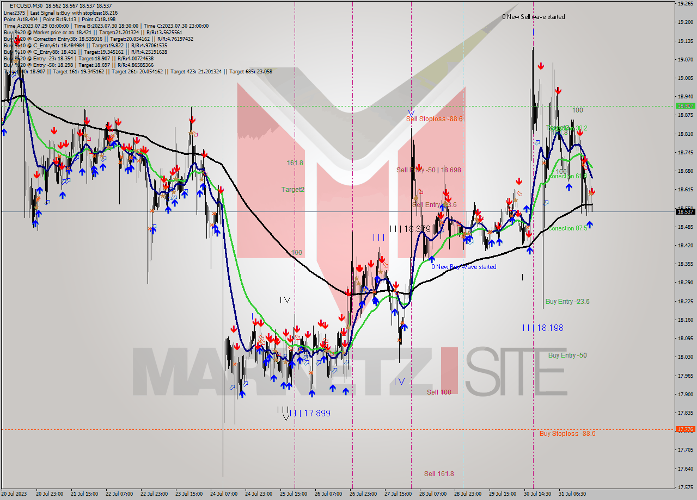
Task: Click the 19.070 price axis value
Action: pos(685,59)
